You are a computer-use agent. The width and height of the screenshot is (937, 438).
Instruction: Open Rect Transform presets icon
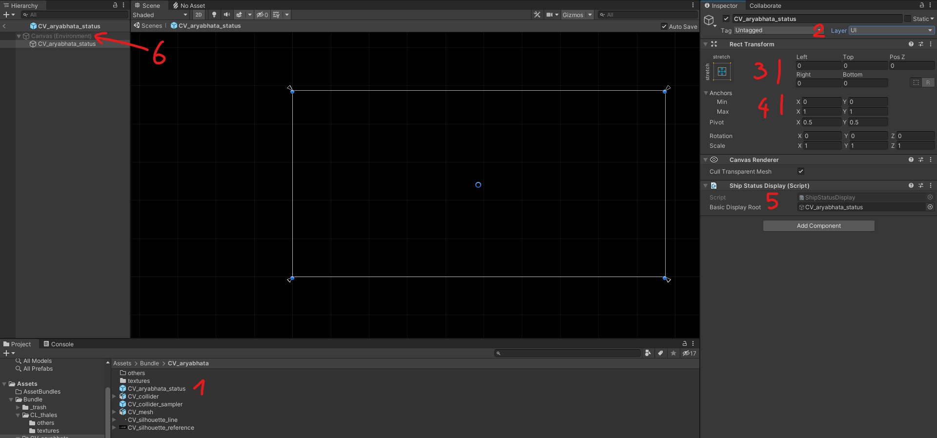pos(921,44)
